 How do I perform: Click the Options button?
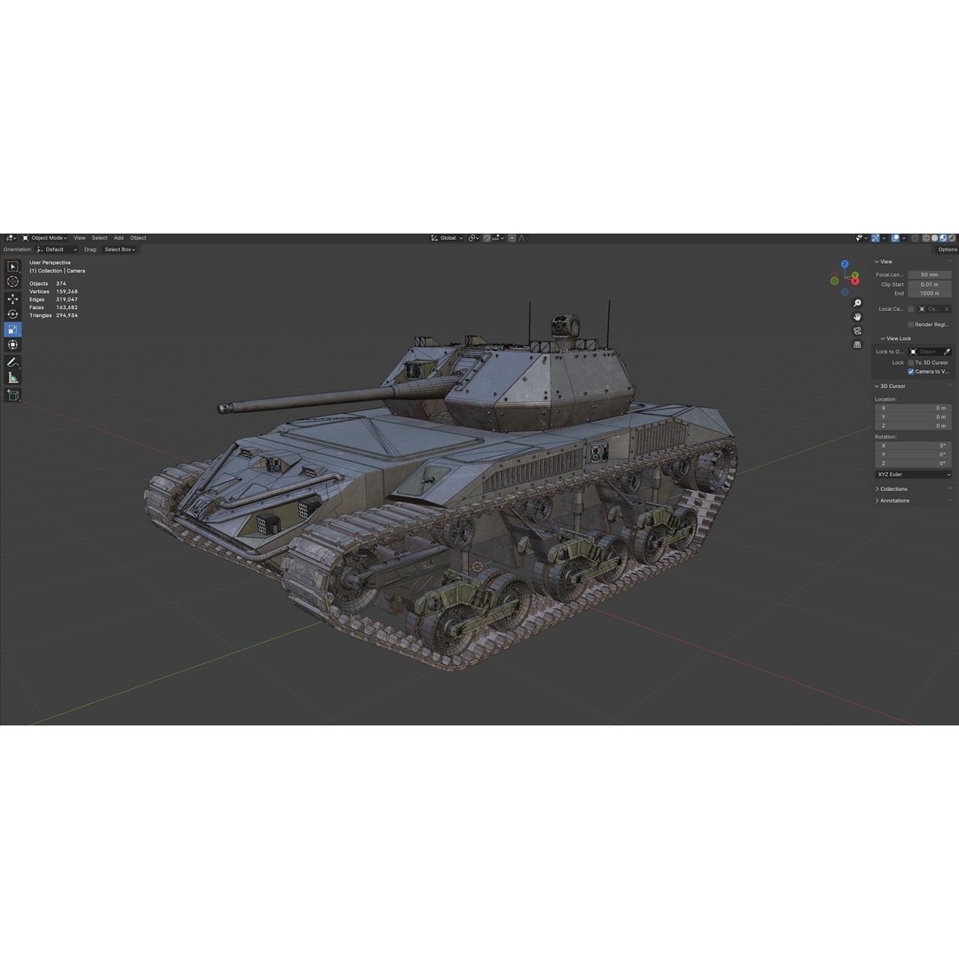click(x=947, y=249)
